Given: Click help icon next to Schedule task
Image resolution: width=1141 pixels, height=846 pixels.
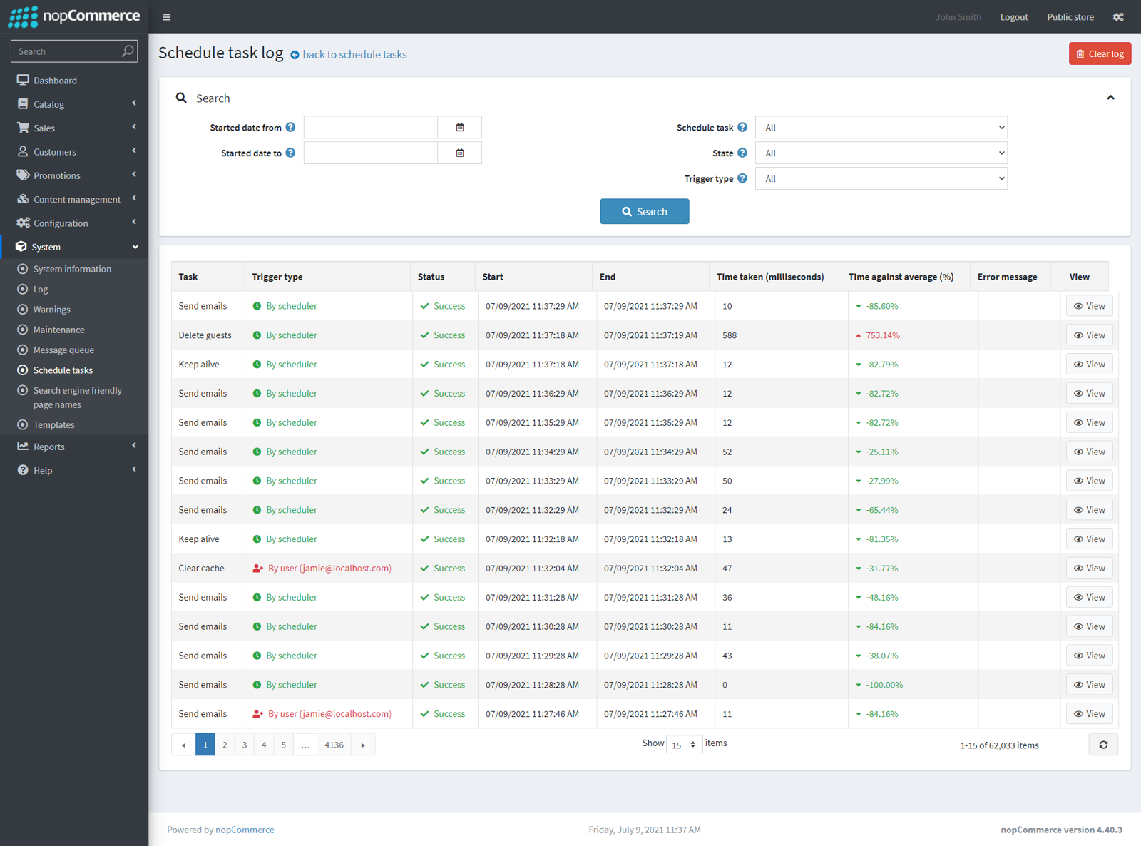Looking at the screenshot, I should pos(742,128).
